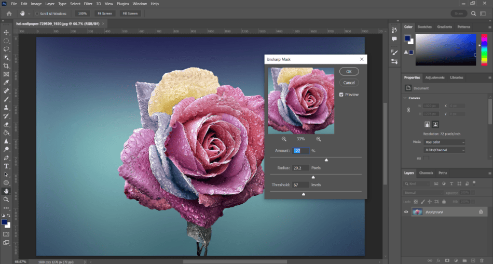The height and width of the screenshot is (264, 493).
Task: Switch to the Channels tab
Action: pos(426,173)
